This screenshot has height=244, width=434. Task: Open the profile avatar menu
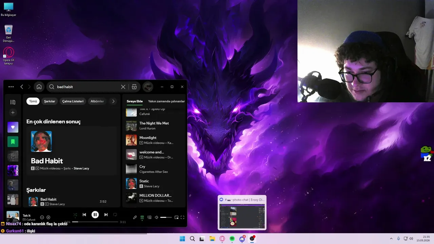coord(147,87)
